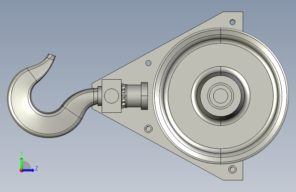Select the pointed tip of the hook

(x=51, y=56)
